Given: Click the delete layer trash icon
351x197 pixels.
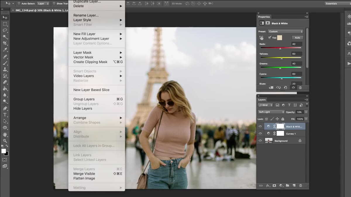Looking at the screenshot, I should click(300, 185).
